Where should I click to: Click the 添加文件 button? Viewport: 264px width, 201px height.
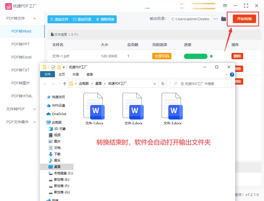click(x=59, y=19)
